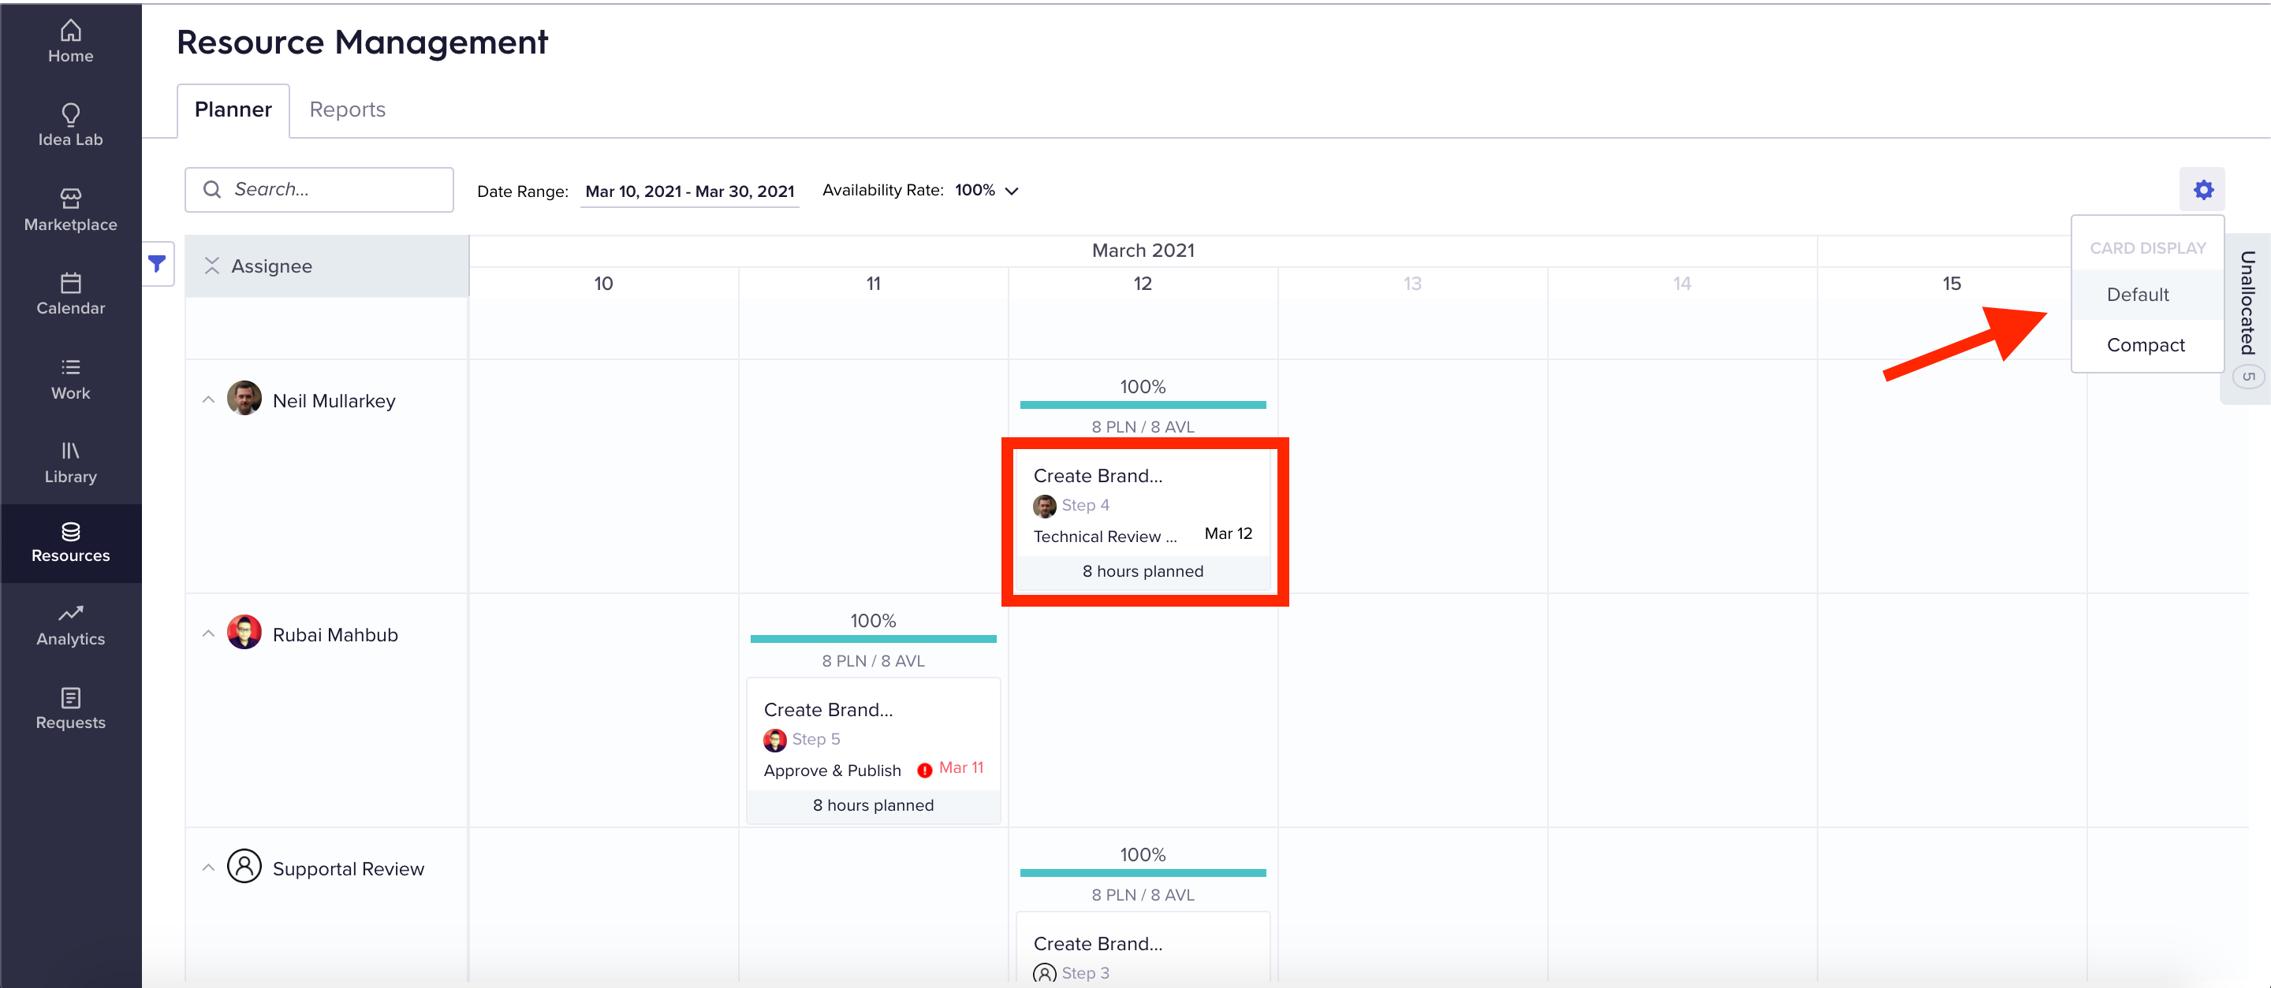
Task: Click Supportal Review's 100% utilization bar
Action: point(1143,874)
